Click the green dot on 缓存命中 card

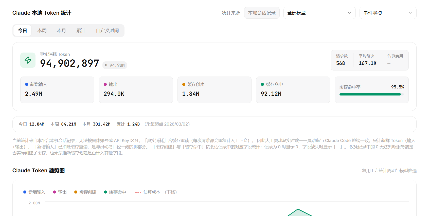pyautogui.click(x=262, y=84)
